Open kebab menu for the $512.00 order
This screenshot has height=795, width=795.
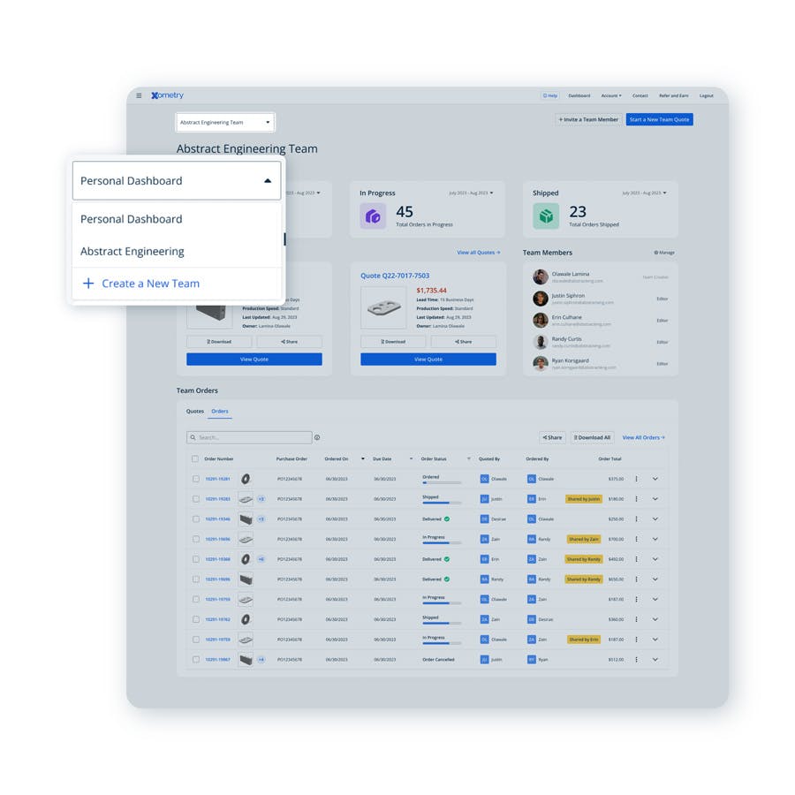pyautogui.click(x=636, y=660)
